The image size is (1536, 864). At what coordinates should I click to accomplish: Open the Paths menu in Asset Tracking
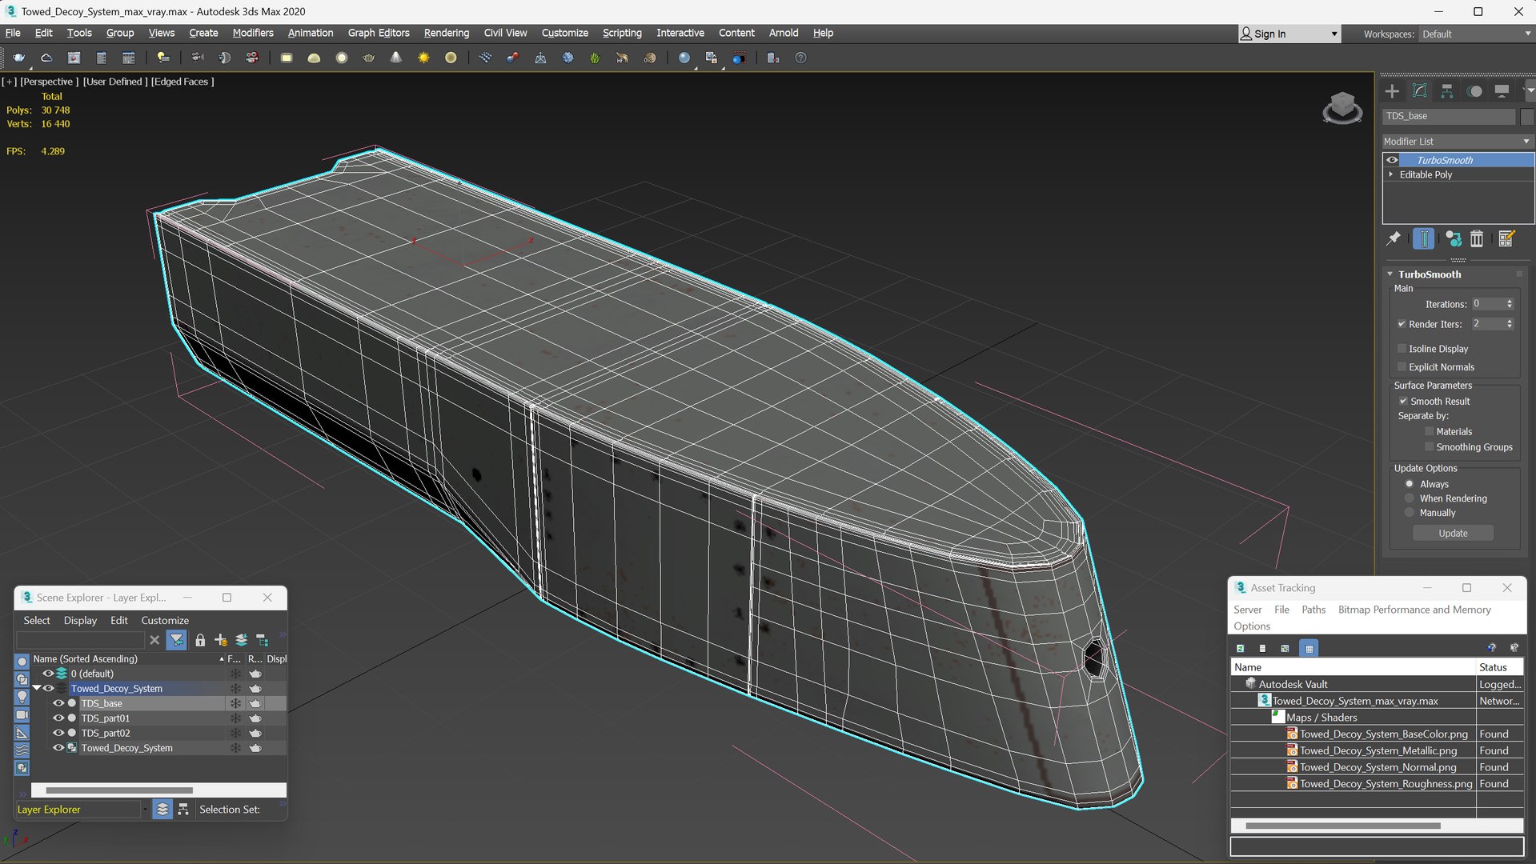pyautogui.click(x=1313, y=610)
